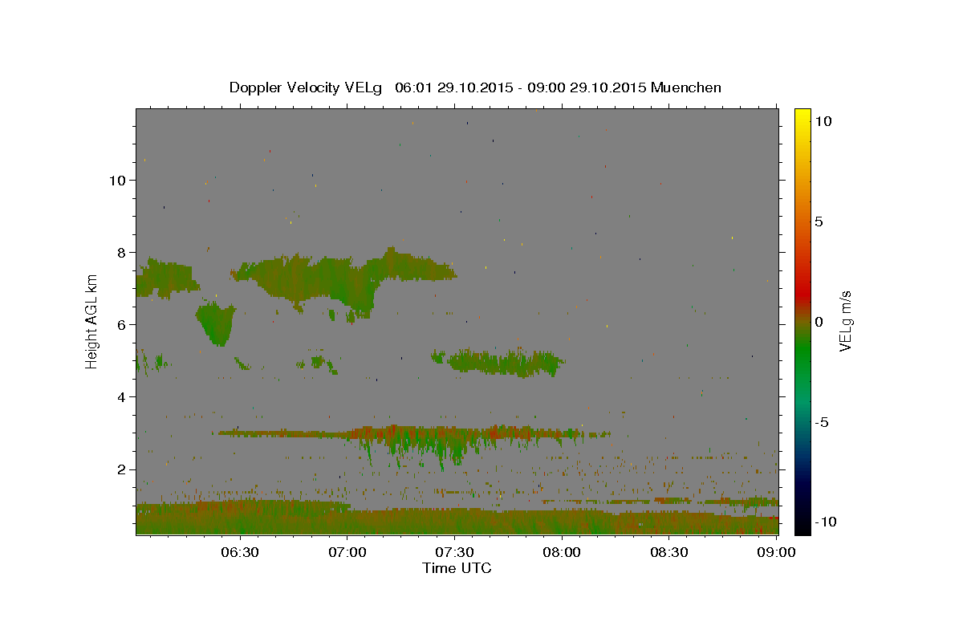Click the 'Height AGL km' axis label
963x642 pixels.
[x=91, y=321]
